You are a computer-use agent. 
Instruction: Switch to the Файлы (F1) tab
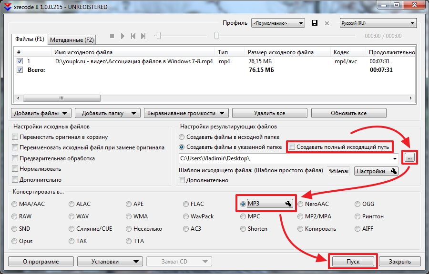[x=30, y=39]
